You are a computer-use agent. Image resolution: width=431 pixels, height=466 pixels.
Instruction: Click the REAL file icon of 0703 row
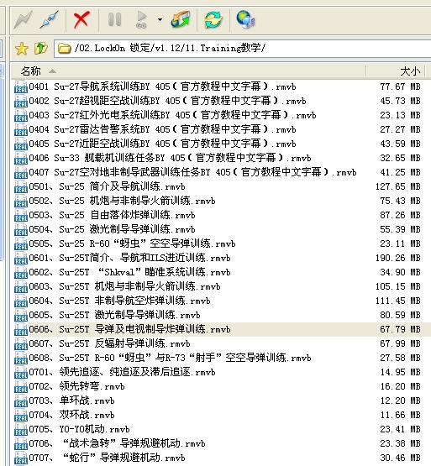pos(21,401)
